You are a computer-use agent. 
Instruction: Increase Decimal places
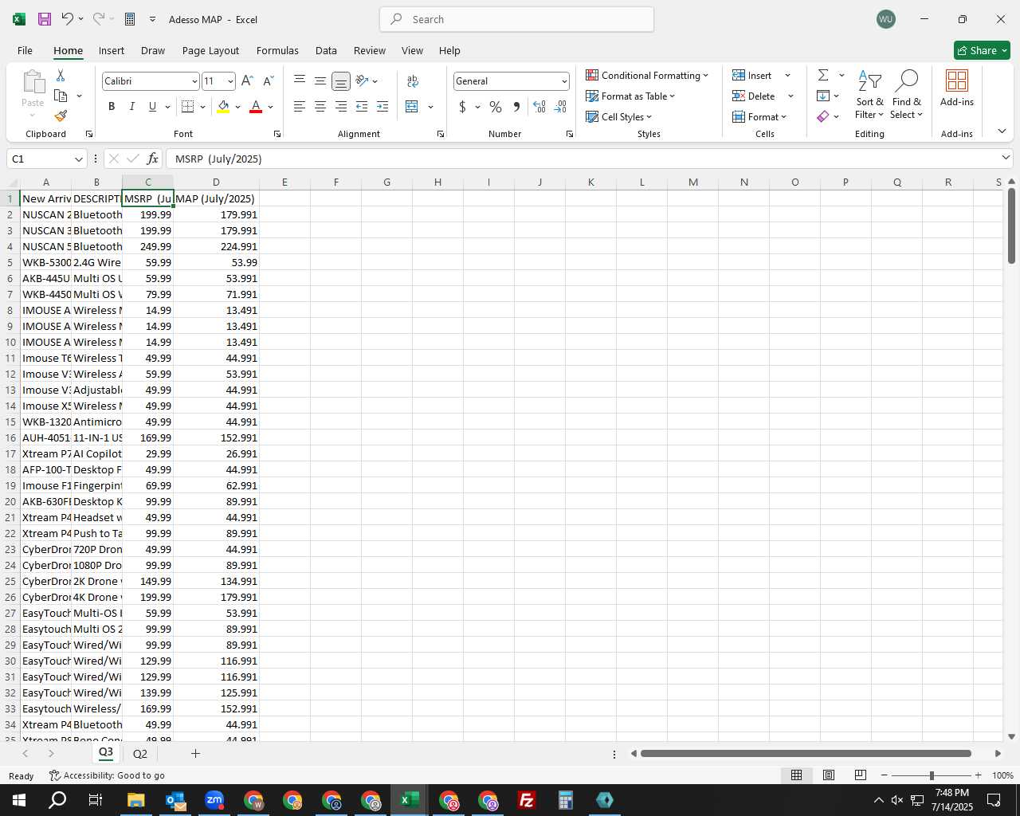[539, 107]
